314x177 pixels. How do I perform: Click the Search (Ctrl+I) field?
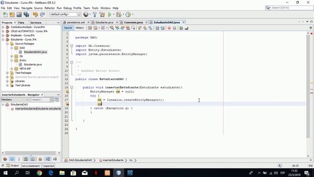[289, 8]
